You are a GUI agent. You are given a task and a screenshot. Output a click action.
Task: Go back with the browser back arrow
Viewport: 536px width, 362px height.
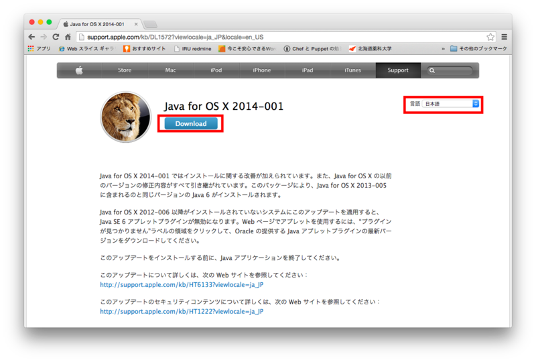pos(31,37)
